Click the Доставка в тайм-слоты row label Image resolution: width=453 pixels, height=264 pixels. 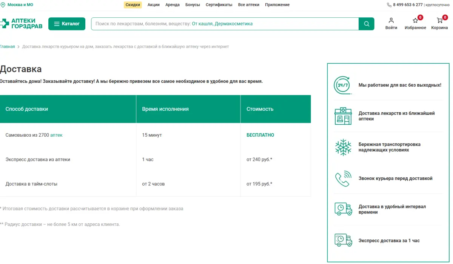pyautogui.click(x=31, y=184)
